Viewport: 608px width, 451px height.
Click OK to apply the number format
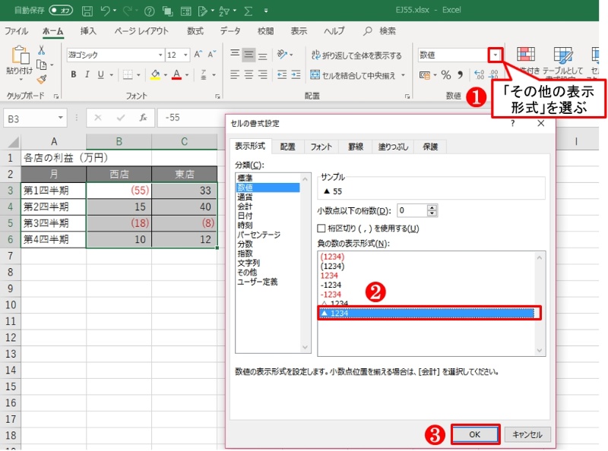pyautogui.click(x=475, y=434)
